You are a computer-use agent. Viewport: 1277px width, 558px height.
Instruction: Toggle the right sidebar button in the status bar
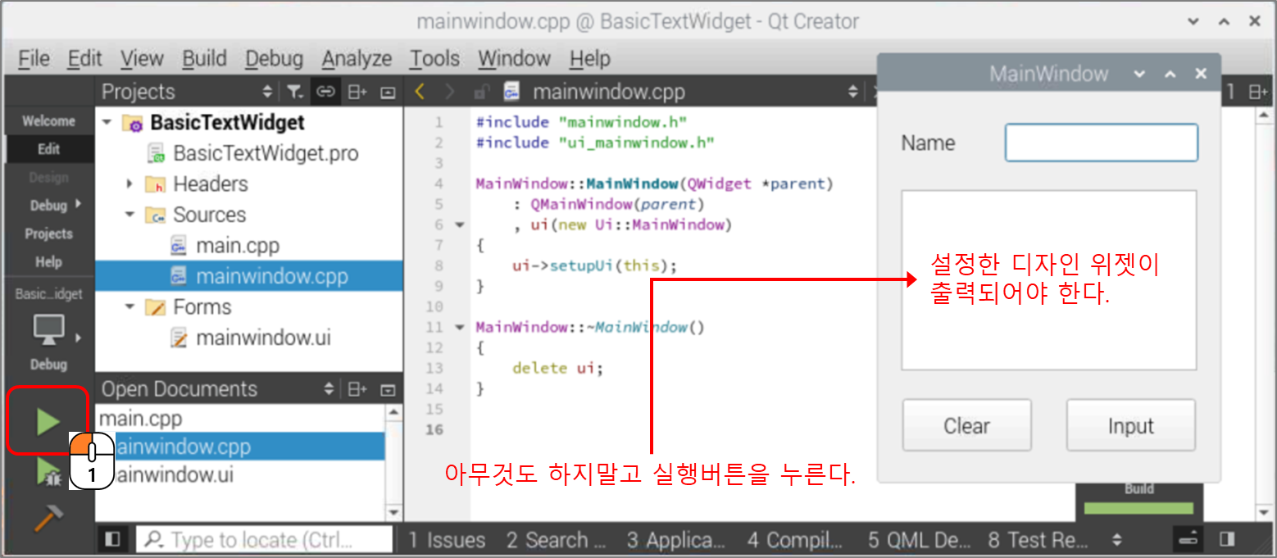click(x=1227, y=539)
